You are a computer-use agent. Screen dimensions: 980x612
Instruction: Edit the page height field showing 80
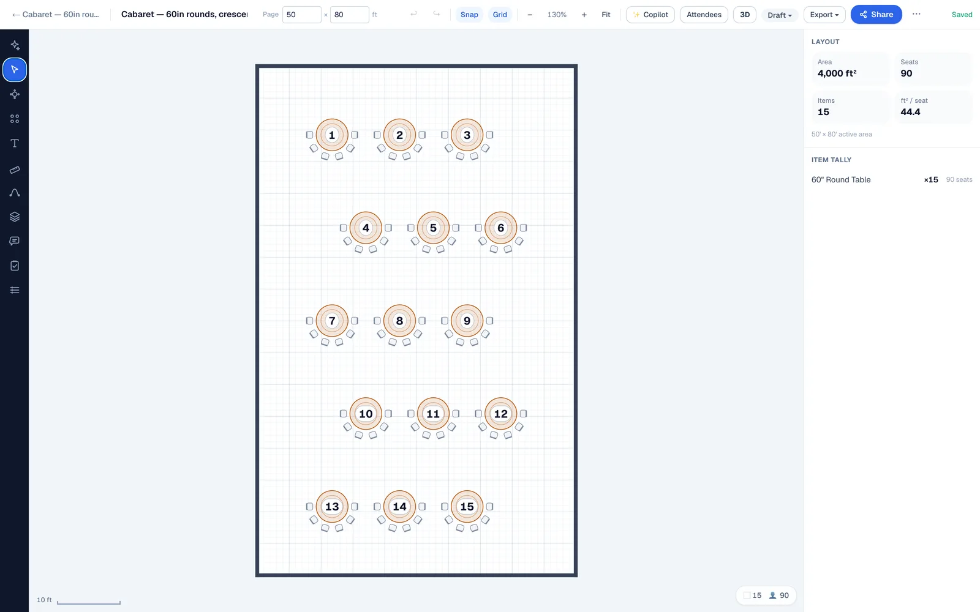[349, 15]
